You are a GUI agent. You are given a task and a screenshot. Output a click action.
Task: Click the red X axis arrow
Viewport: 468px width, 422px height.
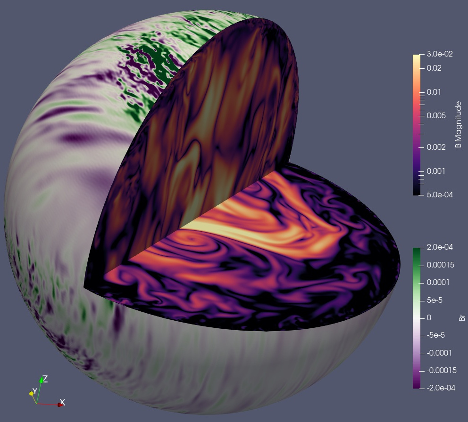[61, 404]
